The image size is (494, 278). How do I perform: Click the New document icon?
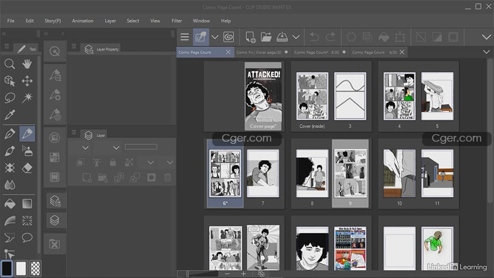(x=250, y=37)
